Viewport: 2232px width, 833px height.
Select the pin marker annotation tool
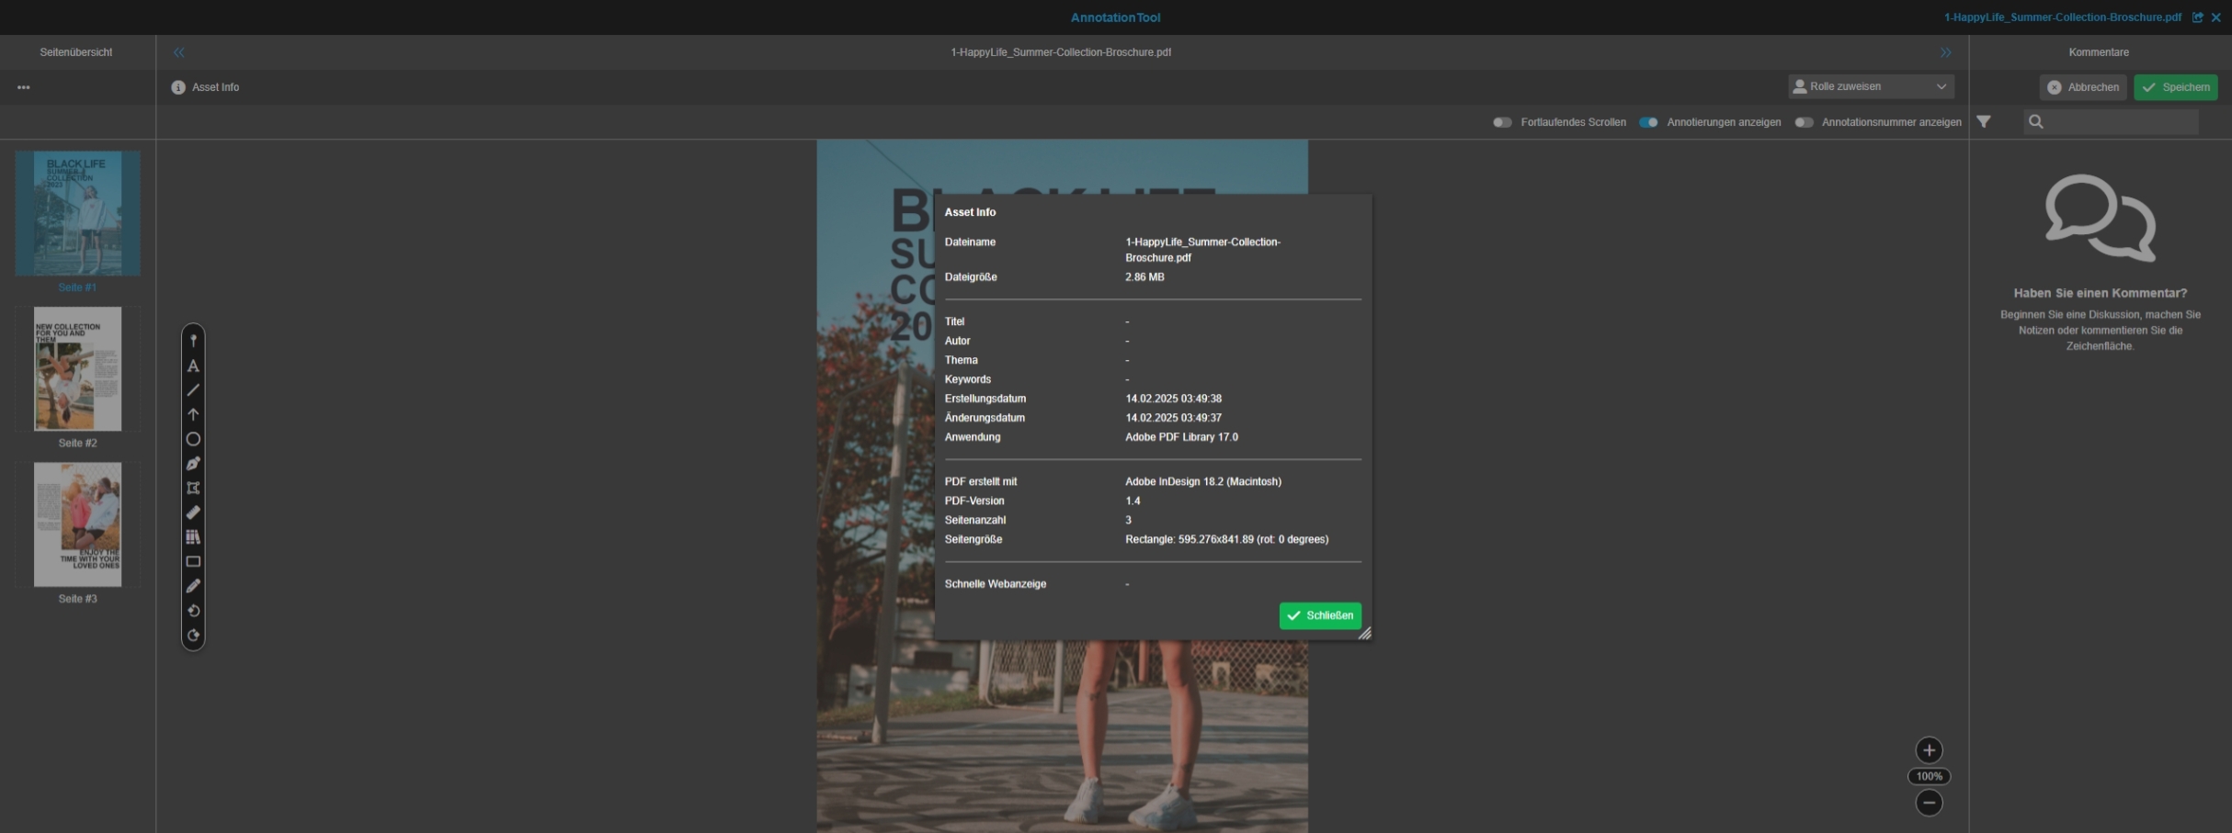(193, 341)
